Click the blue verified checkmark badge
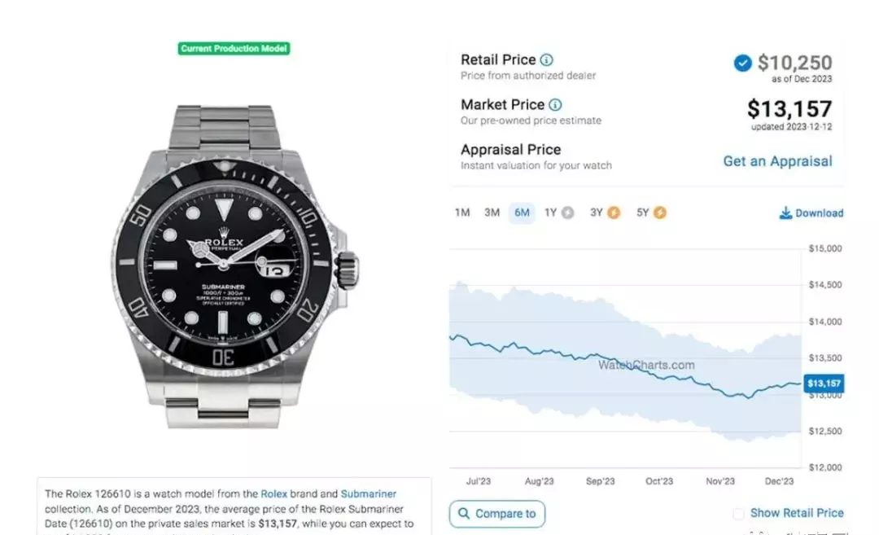 coord(743,63)
